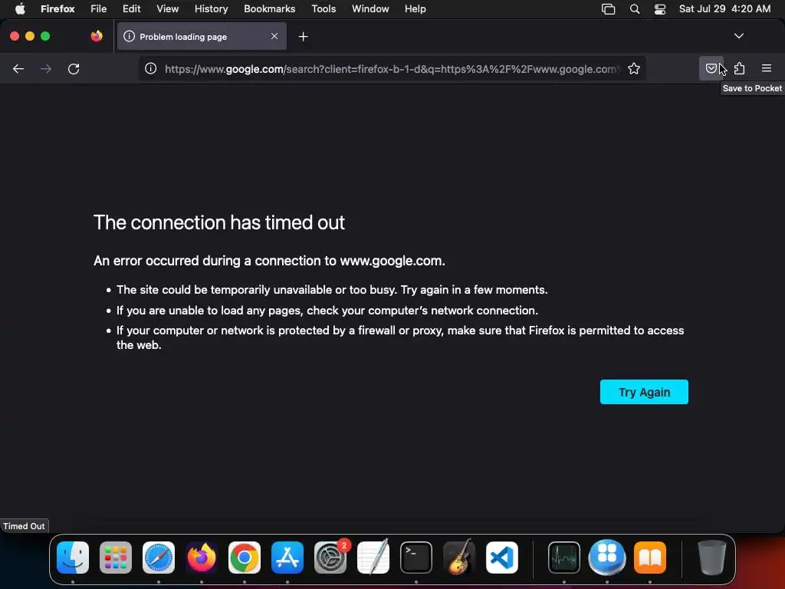785x589 pixels.
Task: Open TextEdit from the Dock
Action: coord(373,558)
